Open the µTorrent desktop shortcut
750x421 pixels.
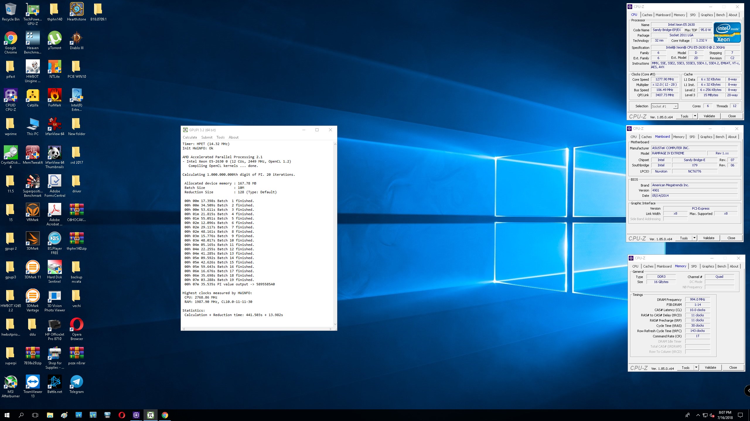(54, 40)
